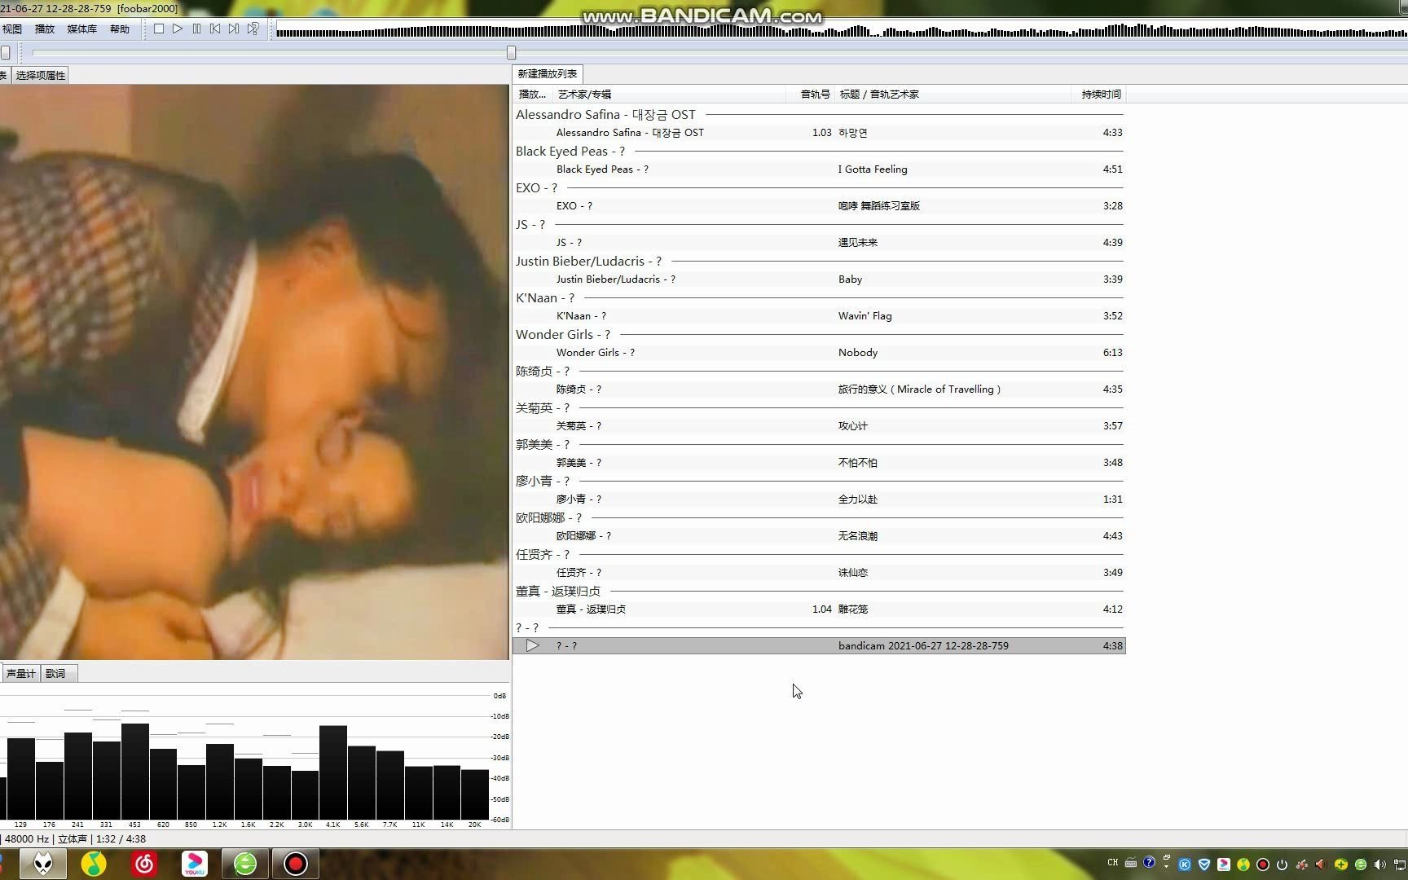Select the Justin Bieber track Baby
The image size is (1408, 880).
819,279
